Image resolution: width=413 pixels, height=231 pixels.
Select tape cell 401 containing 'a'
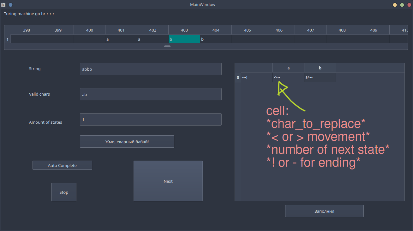click(121, 39)
